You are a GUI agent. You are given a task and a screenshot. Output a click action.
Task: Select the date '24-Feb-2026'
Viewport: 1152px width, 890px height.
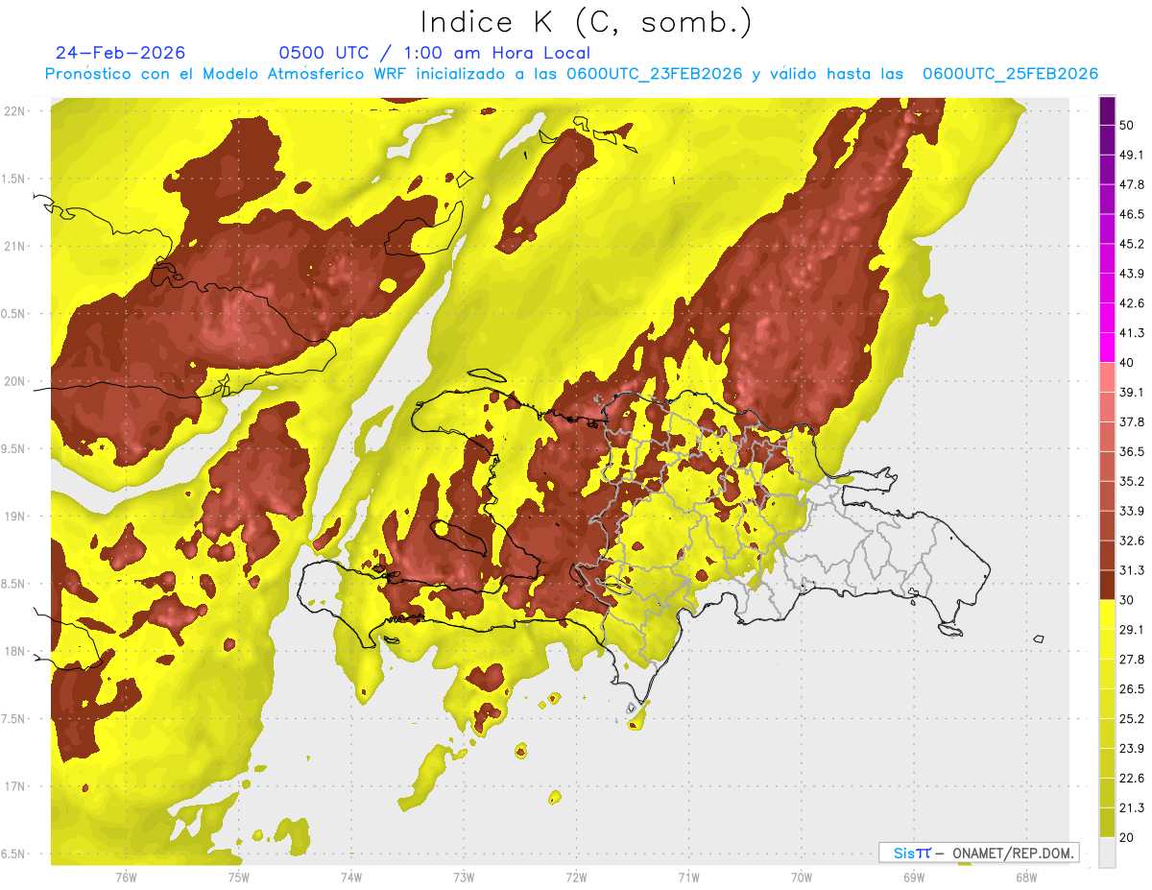[x=120, y=53]
